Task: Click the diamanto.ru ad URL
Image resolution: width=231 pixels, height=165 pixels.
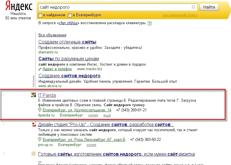Action: (48, 52)
